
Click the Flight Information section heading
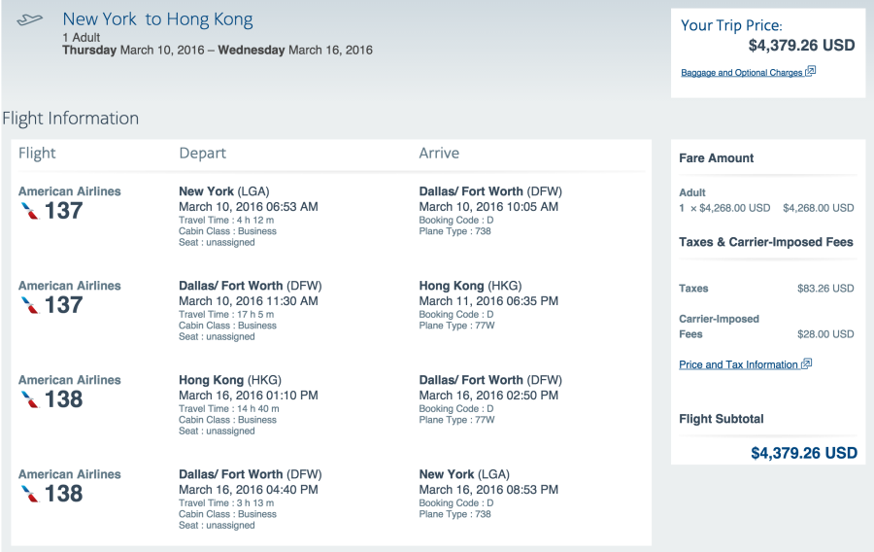[x=70, y=119]
